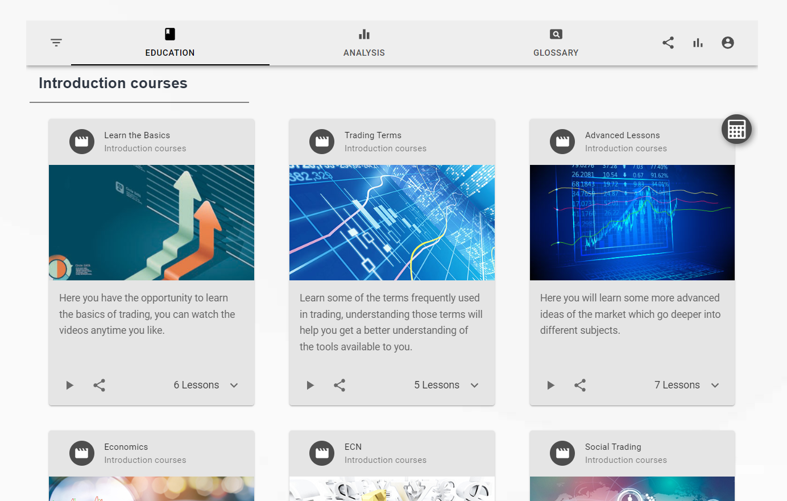This screenshot has width=787, height=501.
Task: Click Introduction courses subtitle under Economics
Action: (145, 460)
